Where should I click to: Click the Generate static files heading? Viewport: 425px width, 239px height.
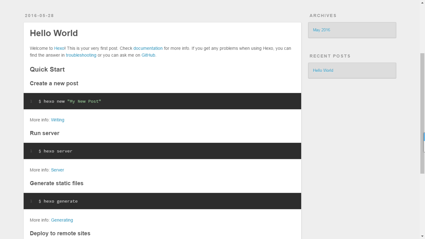click(x=57, y=183)
